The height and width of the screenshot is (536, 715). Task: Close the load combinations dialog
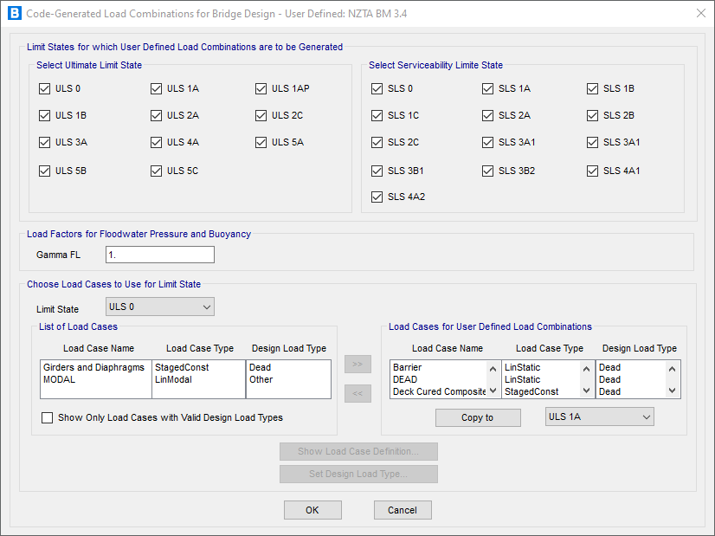[699, 14]
